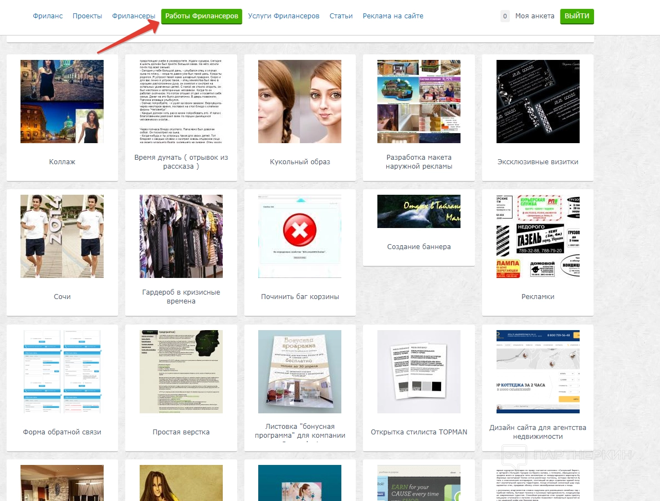Click the Простая верстка caption
660x501 pixels.
(181, 432)
